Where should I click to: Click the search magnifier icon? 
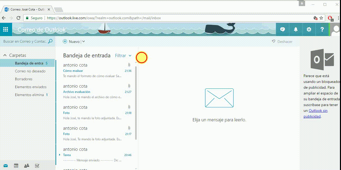point(50,41)
